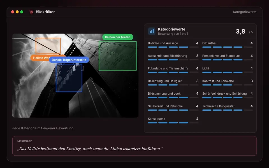The height and width of the screenshot is (168, 269).
Task: Click the rating bar under Perspektive und Standpunkt
Action: click(228, 60)
